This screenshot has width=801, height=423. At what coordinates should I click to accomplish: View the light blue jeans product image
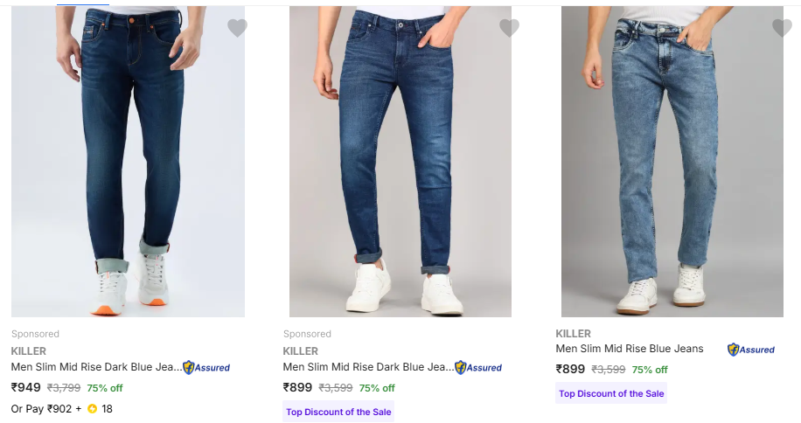[672, 162]
